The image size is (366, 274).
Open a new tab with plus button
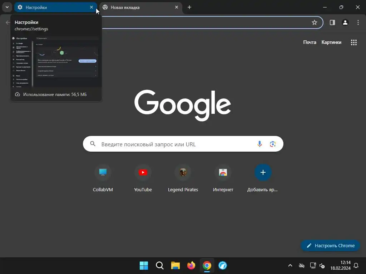tap(189, 7)
